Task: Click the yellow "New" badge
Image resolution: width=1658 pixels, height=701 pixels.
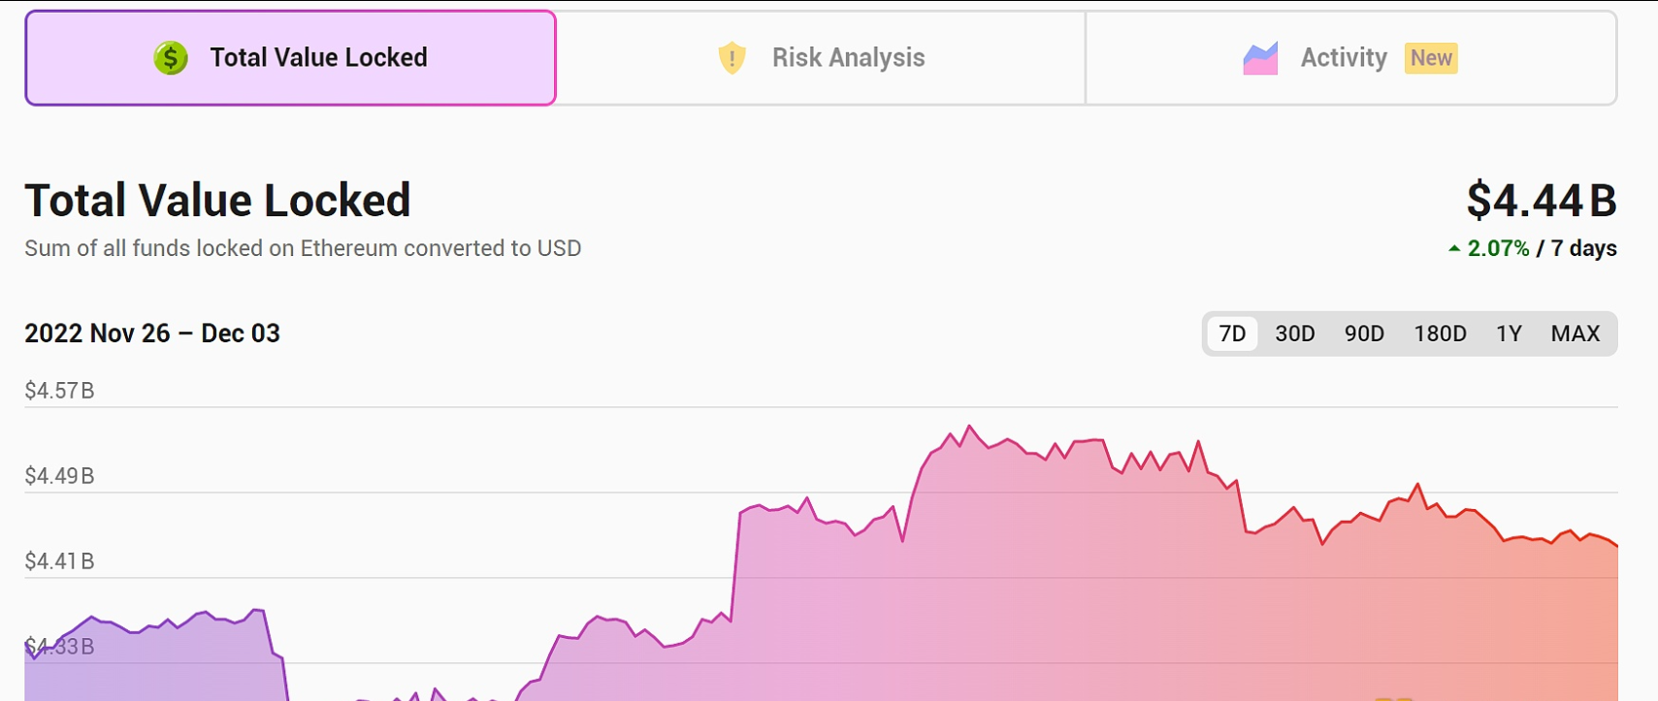Action: click(1431, 58)
